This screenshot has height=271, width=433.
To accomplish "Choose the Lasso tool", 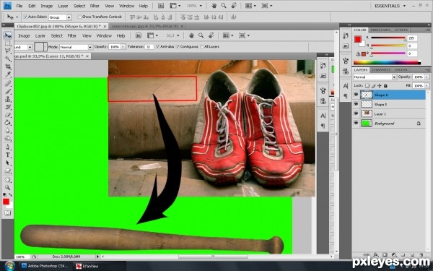I will (8, 51).
